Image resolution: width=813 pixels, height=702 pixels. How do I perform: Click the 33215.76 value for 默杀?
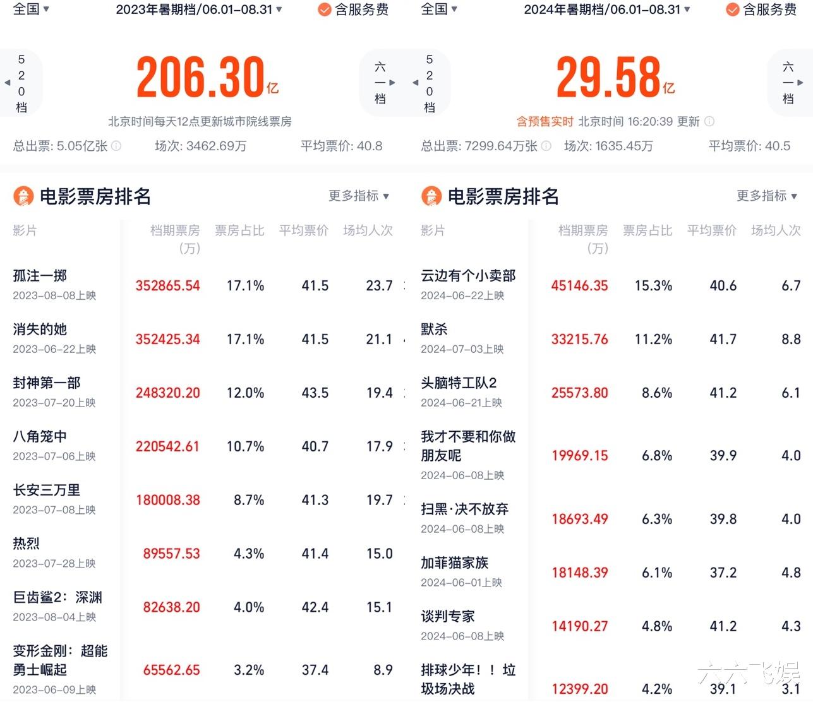[x=579, y=339]
